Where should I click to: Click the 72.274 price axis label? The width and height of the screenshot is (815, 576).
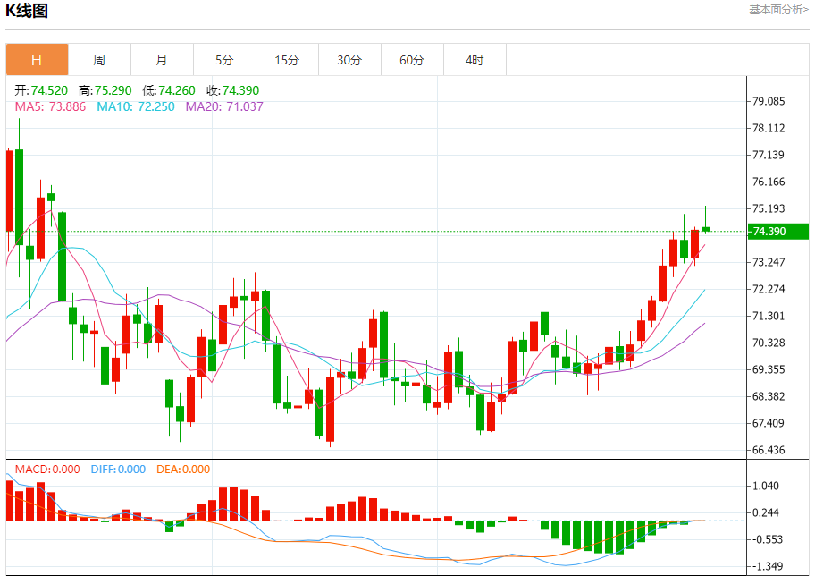coord(769,289)
